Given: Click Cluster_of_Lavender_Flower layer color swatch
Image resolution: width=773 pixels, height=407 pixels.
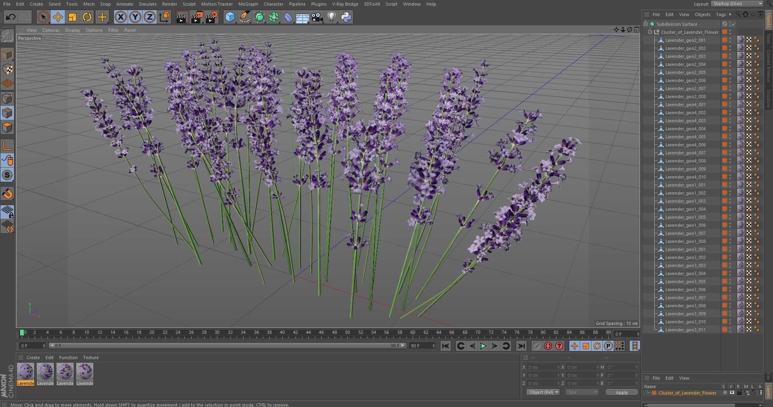Looking at the screenshot, I should pyautogui.click(x=654, y=393).
